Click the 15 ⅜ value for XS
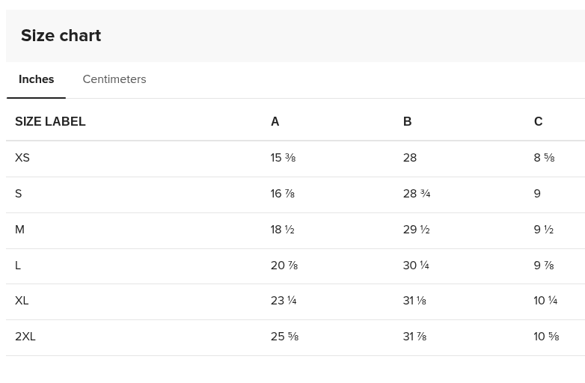This screenshot has width=585, height=383. point(283,158)
